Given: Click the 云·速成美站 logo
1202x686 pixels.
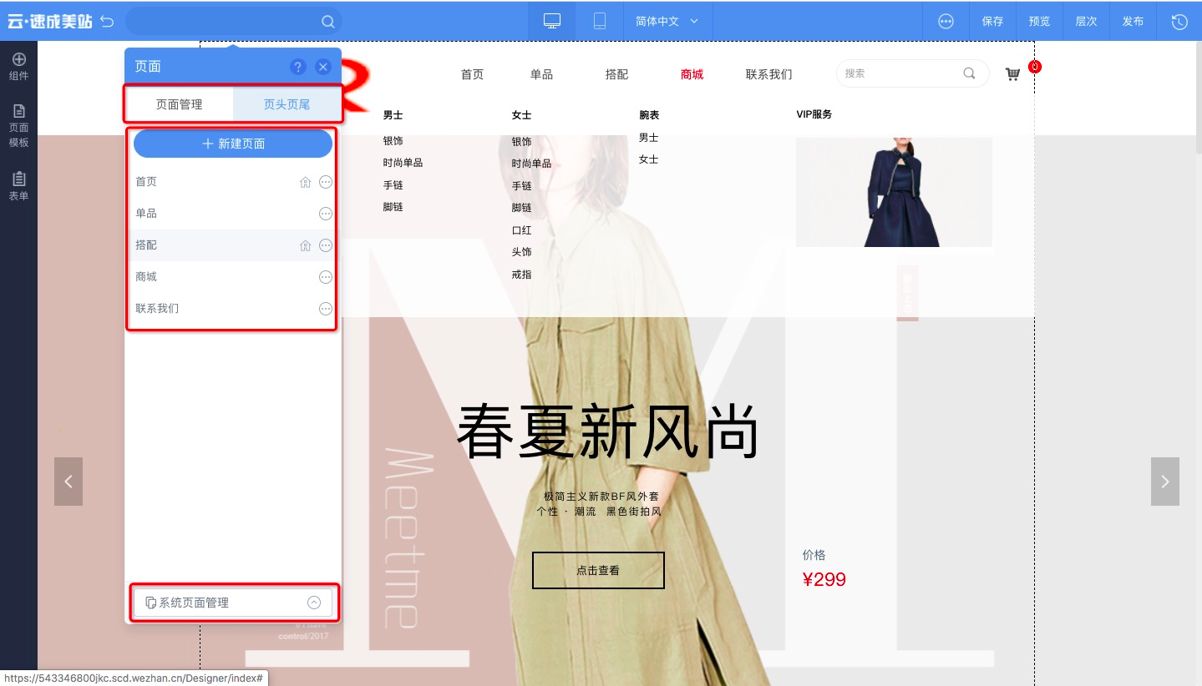Looking at the screenshot, I should click(x=49, y=22).
